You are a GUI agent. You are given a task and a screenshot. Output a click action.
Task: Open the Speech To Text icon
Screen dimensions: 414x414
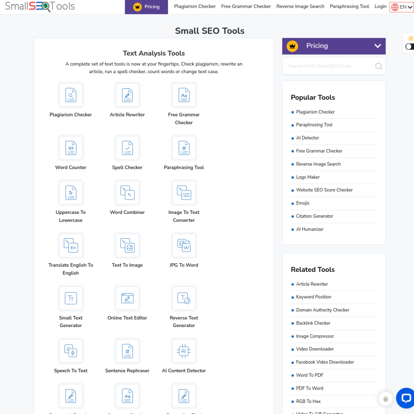click(x=71, y=351)
